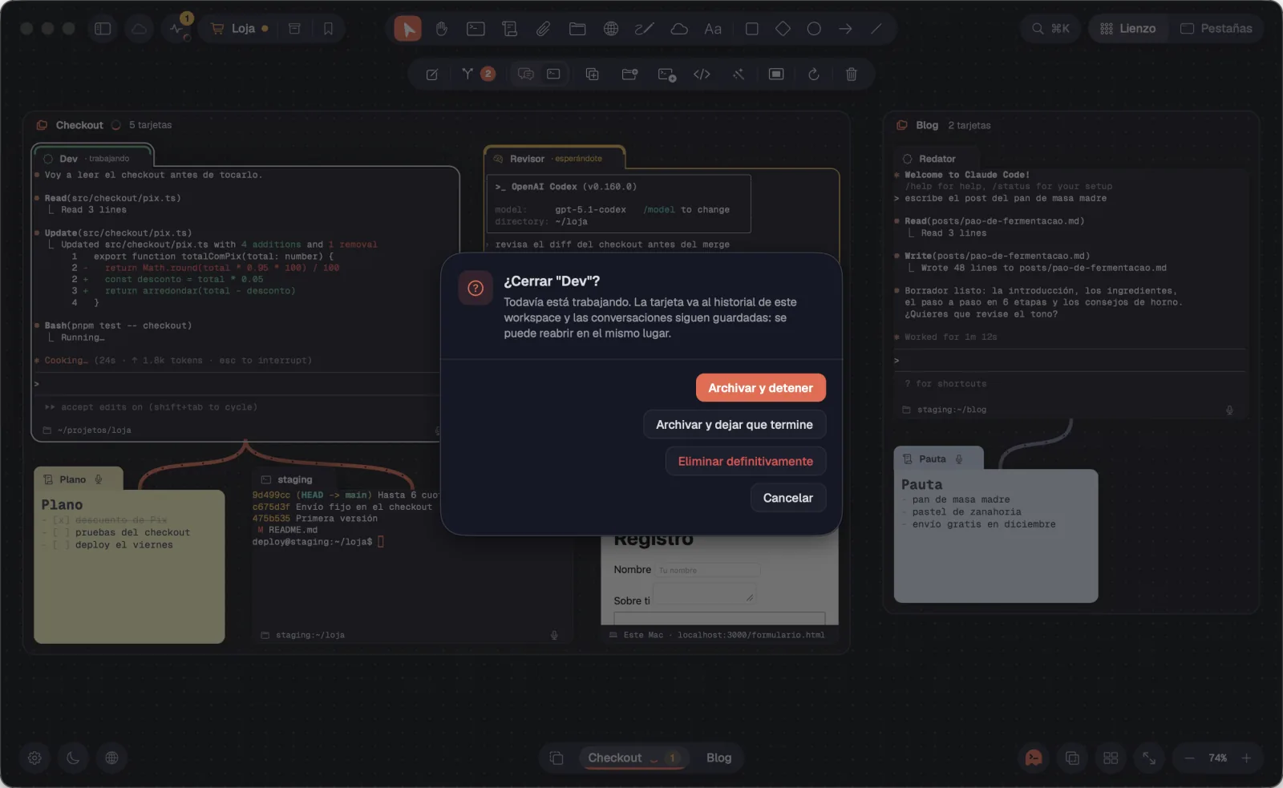
Task: Select the Aa text tool
Action: [x=713, y=29]
